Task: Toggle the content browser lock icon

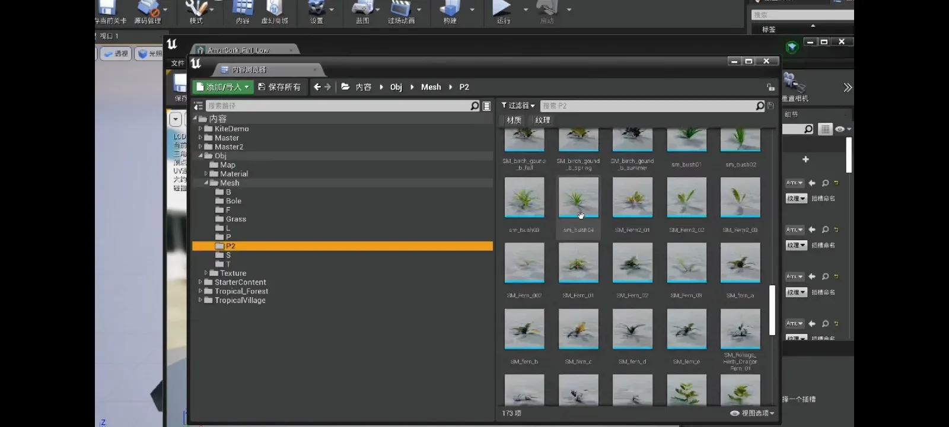Action: pos(770,87)
